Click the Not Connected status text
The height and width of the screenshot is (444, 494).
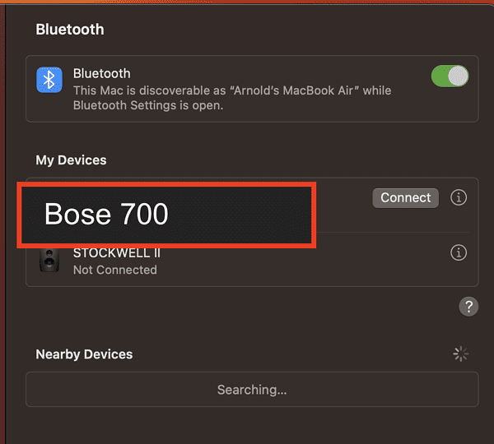[114, 270]
